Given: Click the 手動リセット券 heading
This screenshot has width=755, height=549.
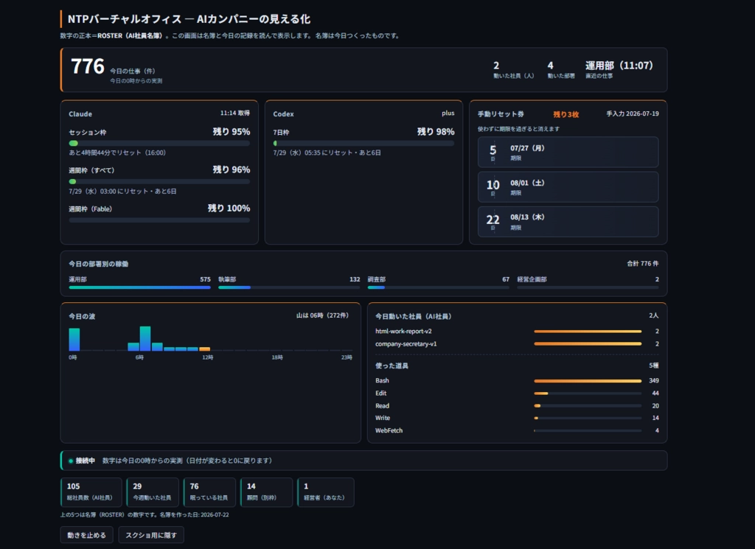Looking at the screenshot, I should point(501,114).
